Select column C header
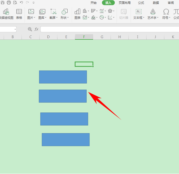 [30, 37]
